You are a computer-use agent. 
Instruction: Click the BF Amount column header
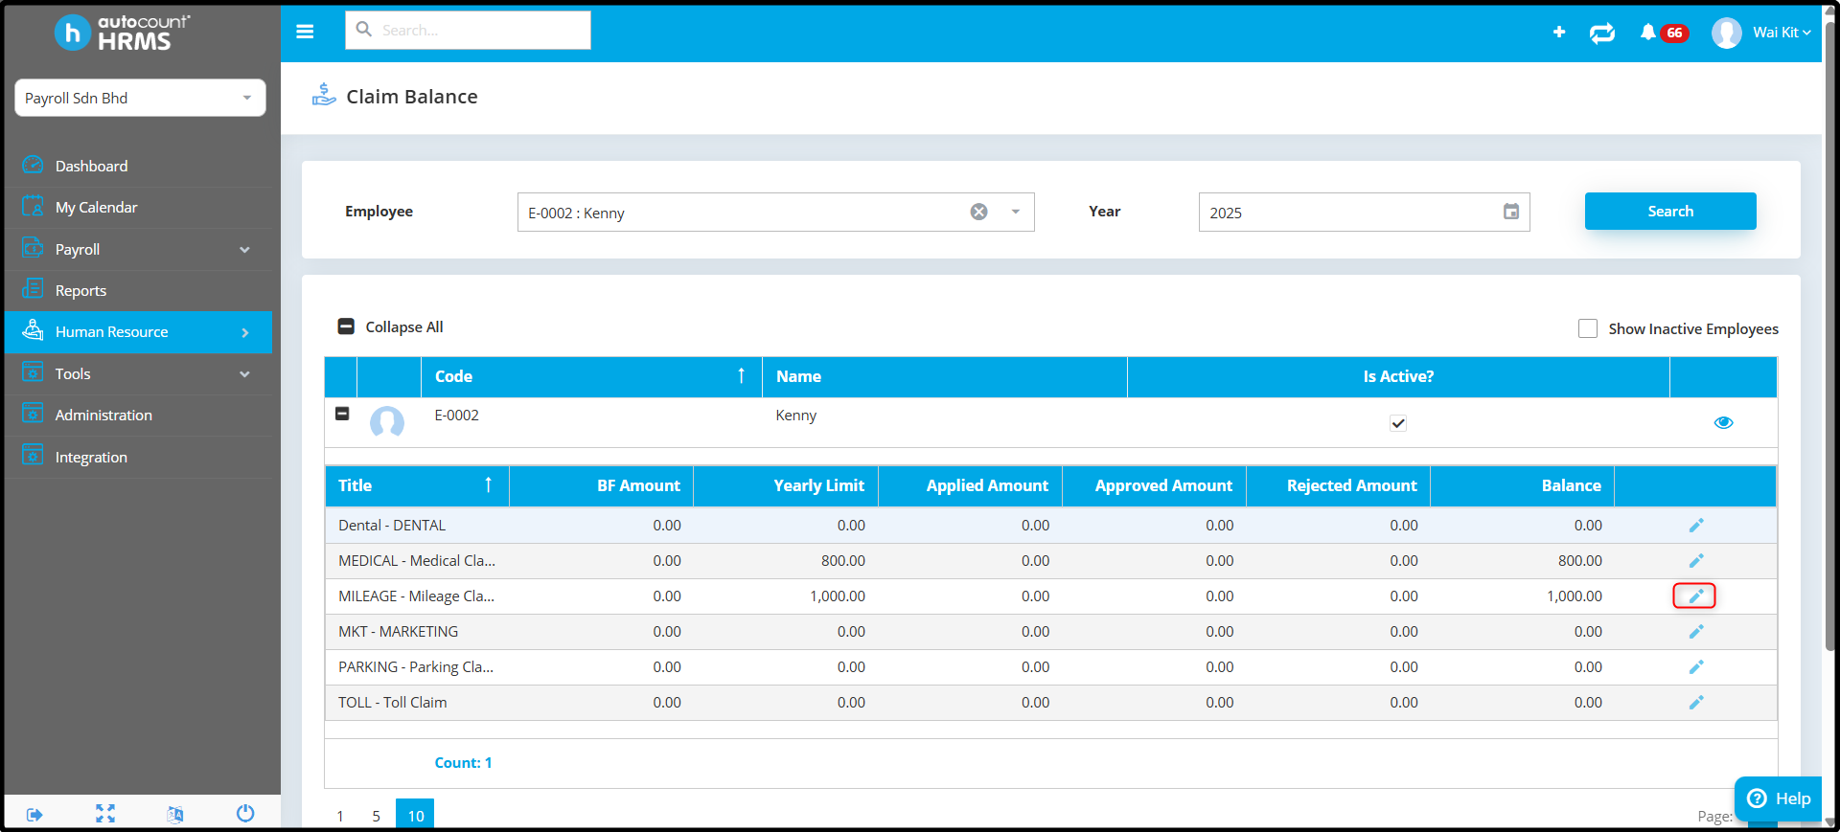tap(602, 485)
